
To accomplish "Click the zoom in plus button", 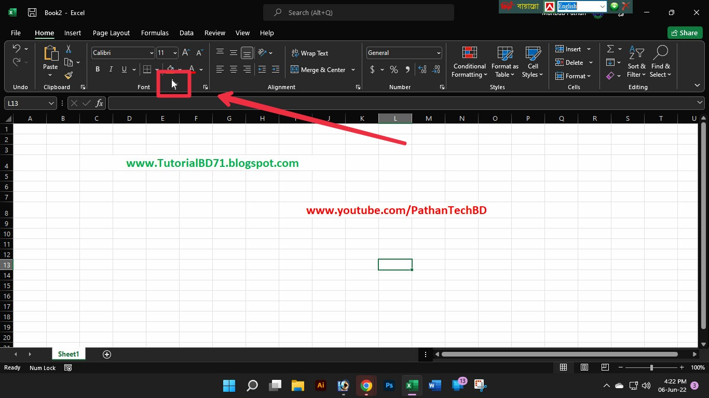I will point(683,367).
